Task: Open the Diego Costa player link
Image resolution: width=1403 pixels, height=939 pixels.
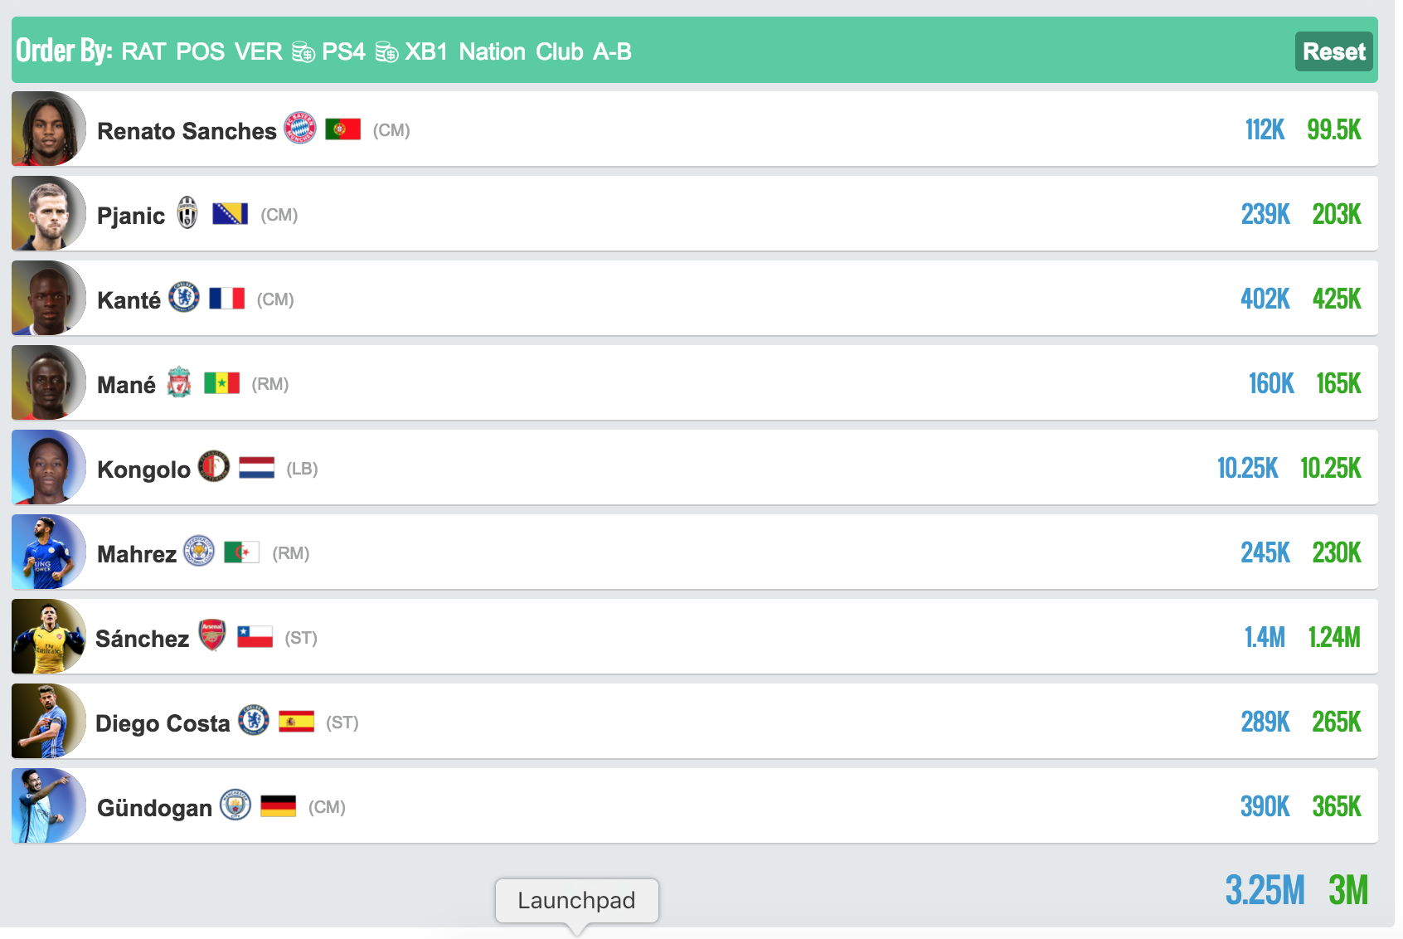Action: click(163, 723)
